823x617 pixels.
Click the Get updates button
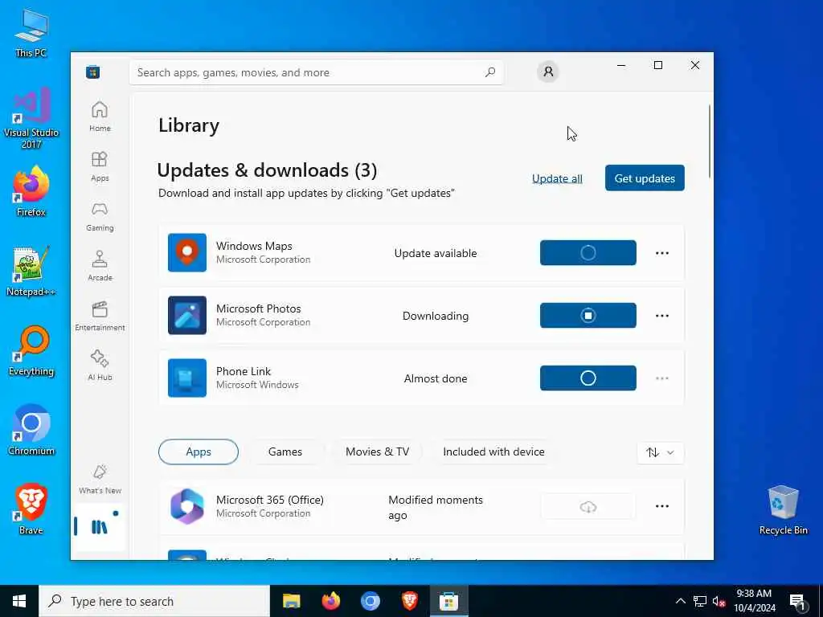pos(645,178)
